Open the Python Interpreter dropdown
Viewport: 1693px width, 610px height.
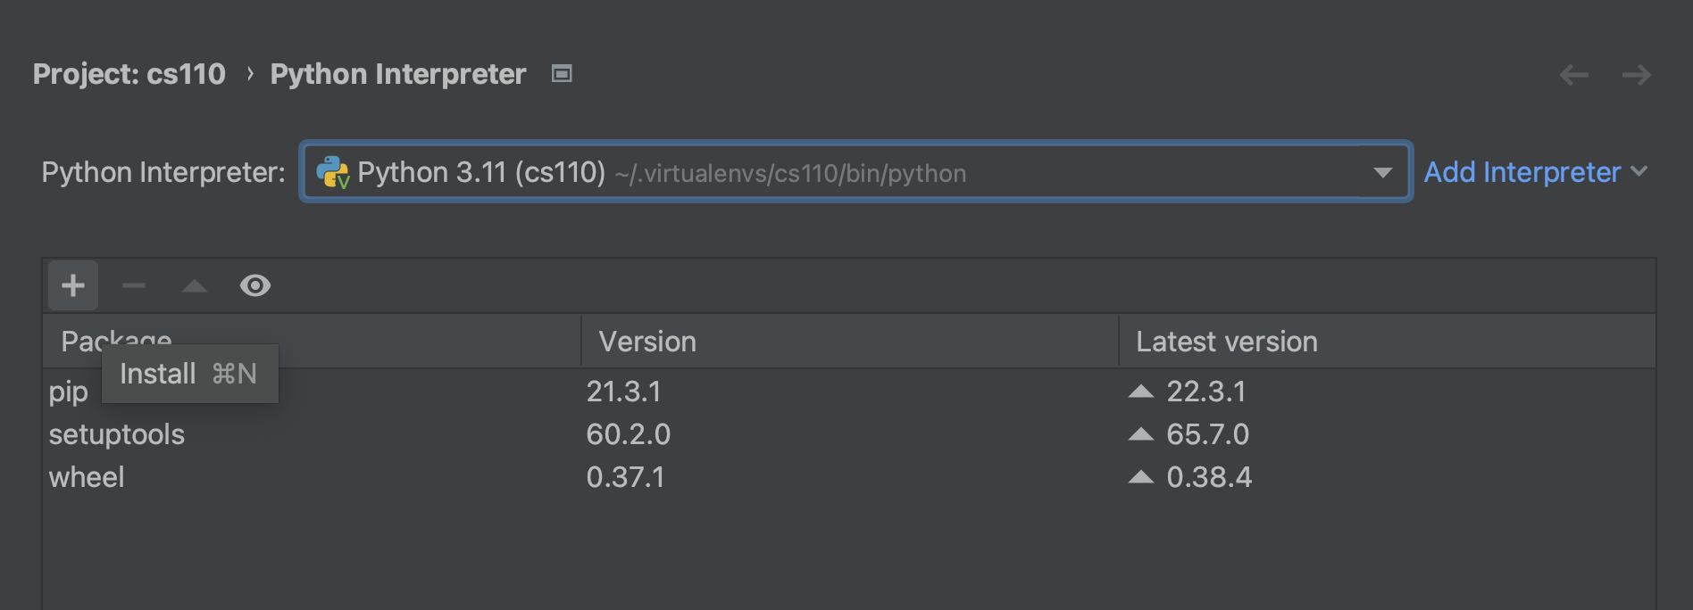[x=1381, y=171]
